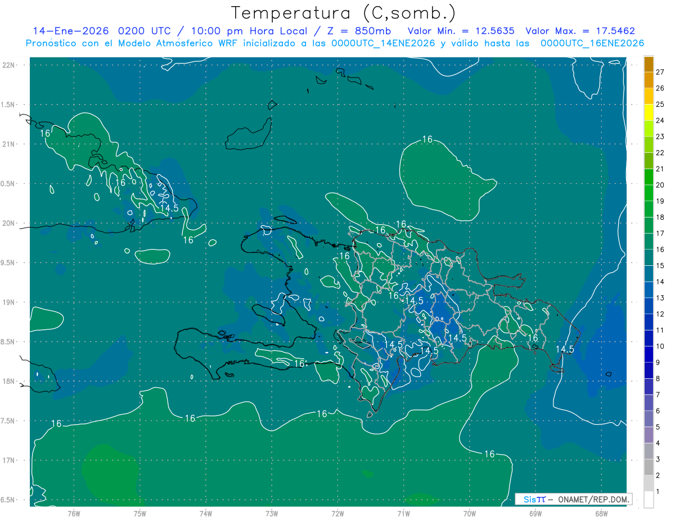Click the "69W" longitude axis label

click(x=535, y=514)
